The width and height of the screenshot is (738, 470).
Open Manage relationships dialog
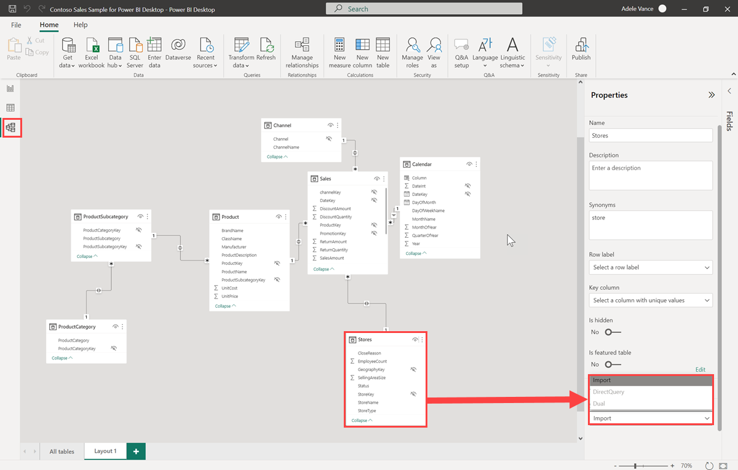click(x=302, y=53)
